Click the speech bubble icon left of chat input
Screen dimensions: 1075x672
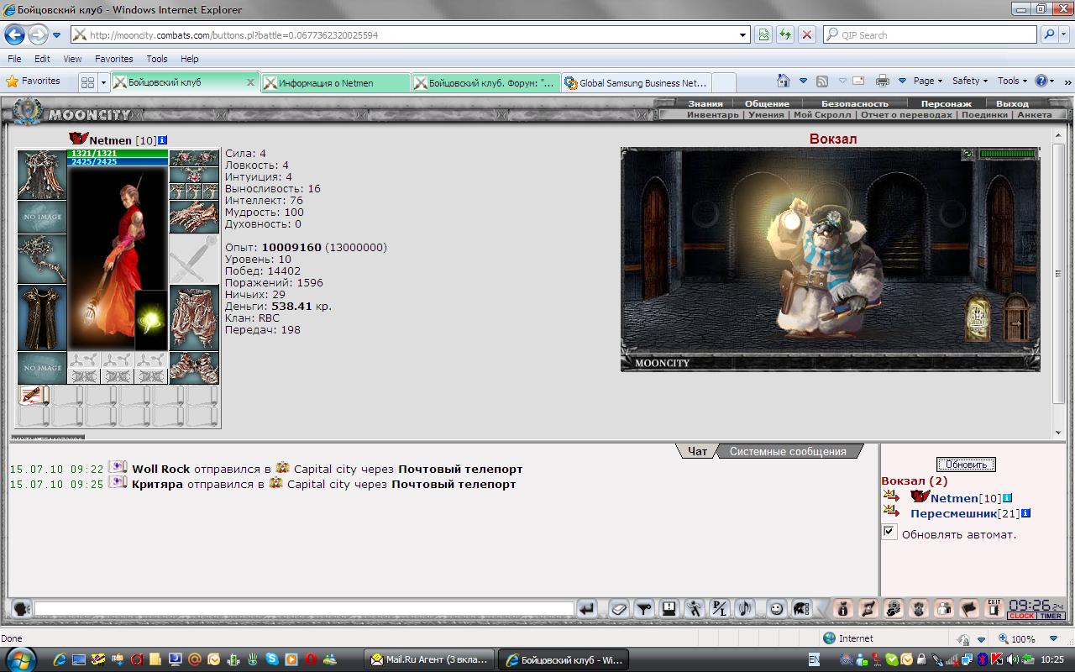pyautogui.click(x=22, y=609)
